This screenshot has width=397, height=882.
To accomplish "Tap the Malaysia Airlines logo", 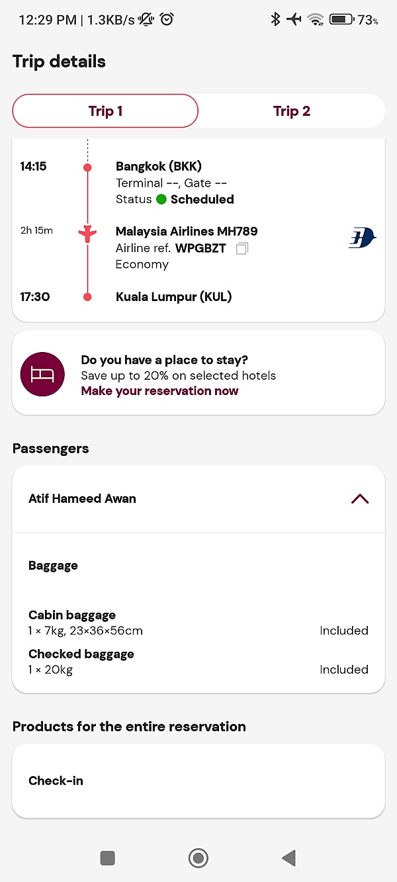I will click(x=362, y=238).
